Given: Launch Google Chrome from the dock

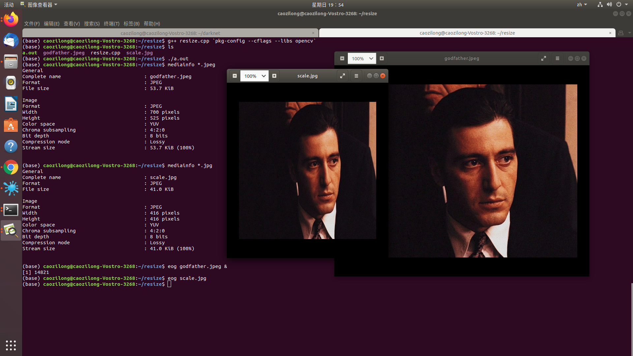Looking at the screenshot, I should pyautogui.click(x=11, y=167).
